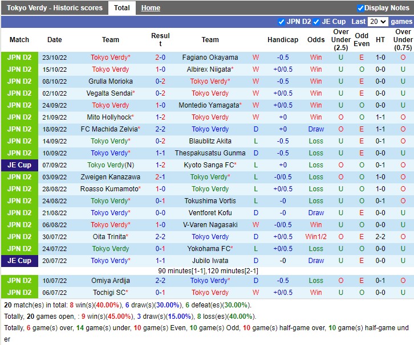
Task: Click the Odd Even column header
Action: 362,40
